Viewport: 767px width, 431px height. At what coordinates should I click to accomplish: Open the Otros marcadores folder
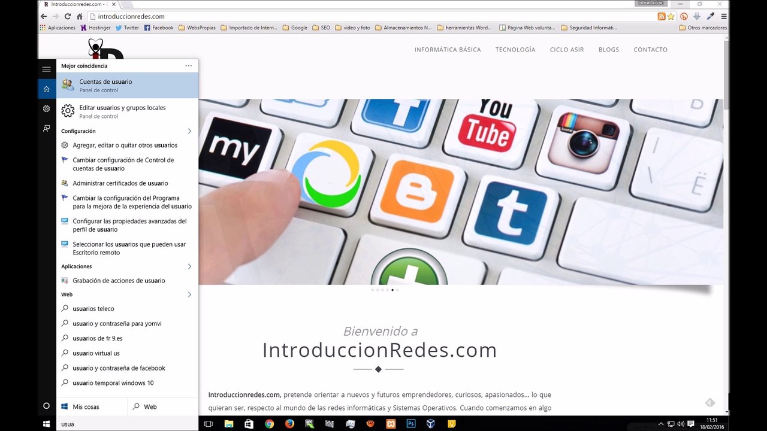point(703,28)
